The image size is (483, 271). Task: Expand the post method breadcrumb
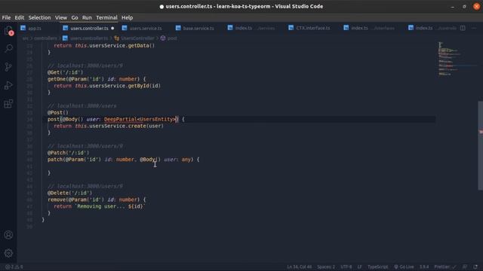tap(169, 38)
